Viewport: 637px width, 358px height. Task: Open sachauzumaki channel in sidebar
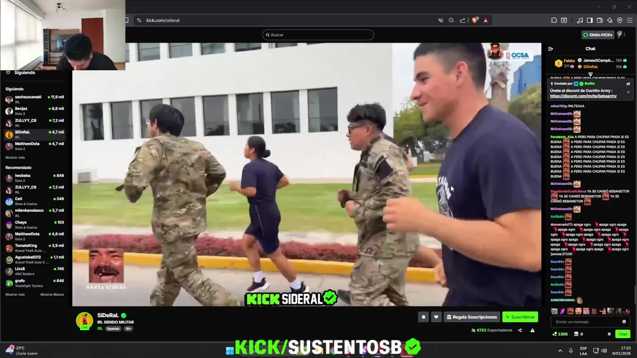coord(34,99)
